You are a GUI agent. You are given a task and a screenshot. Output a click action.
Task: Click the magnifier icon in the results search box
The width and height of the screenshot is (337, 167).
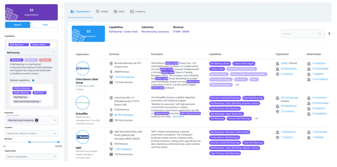coord(319,34)
